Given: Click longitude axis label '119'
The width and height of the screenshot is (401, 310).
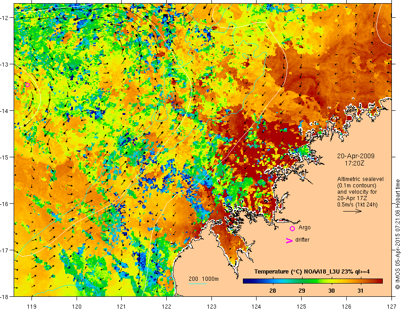Looking at the screenshot, I should (x=32, y=306).
